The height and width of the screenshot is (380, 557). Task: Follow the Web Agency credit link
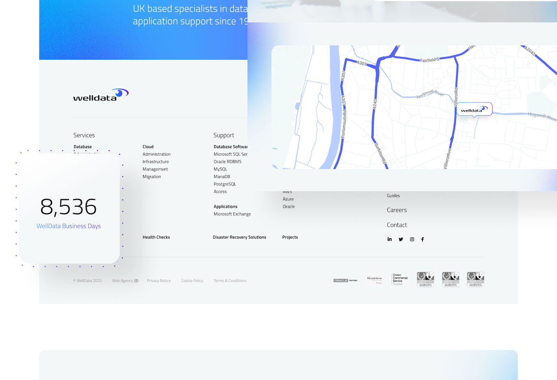125,281
